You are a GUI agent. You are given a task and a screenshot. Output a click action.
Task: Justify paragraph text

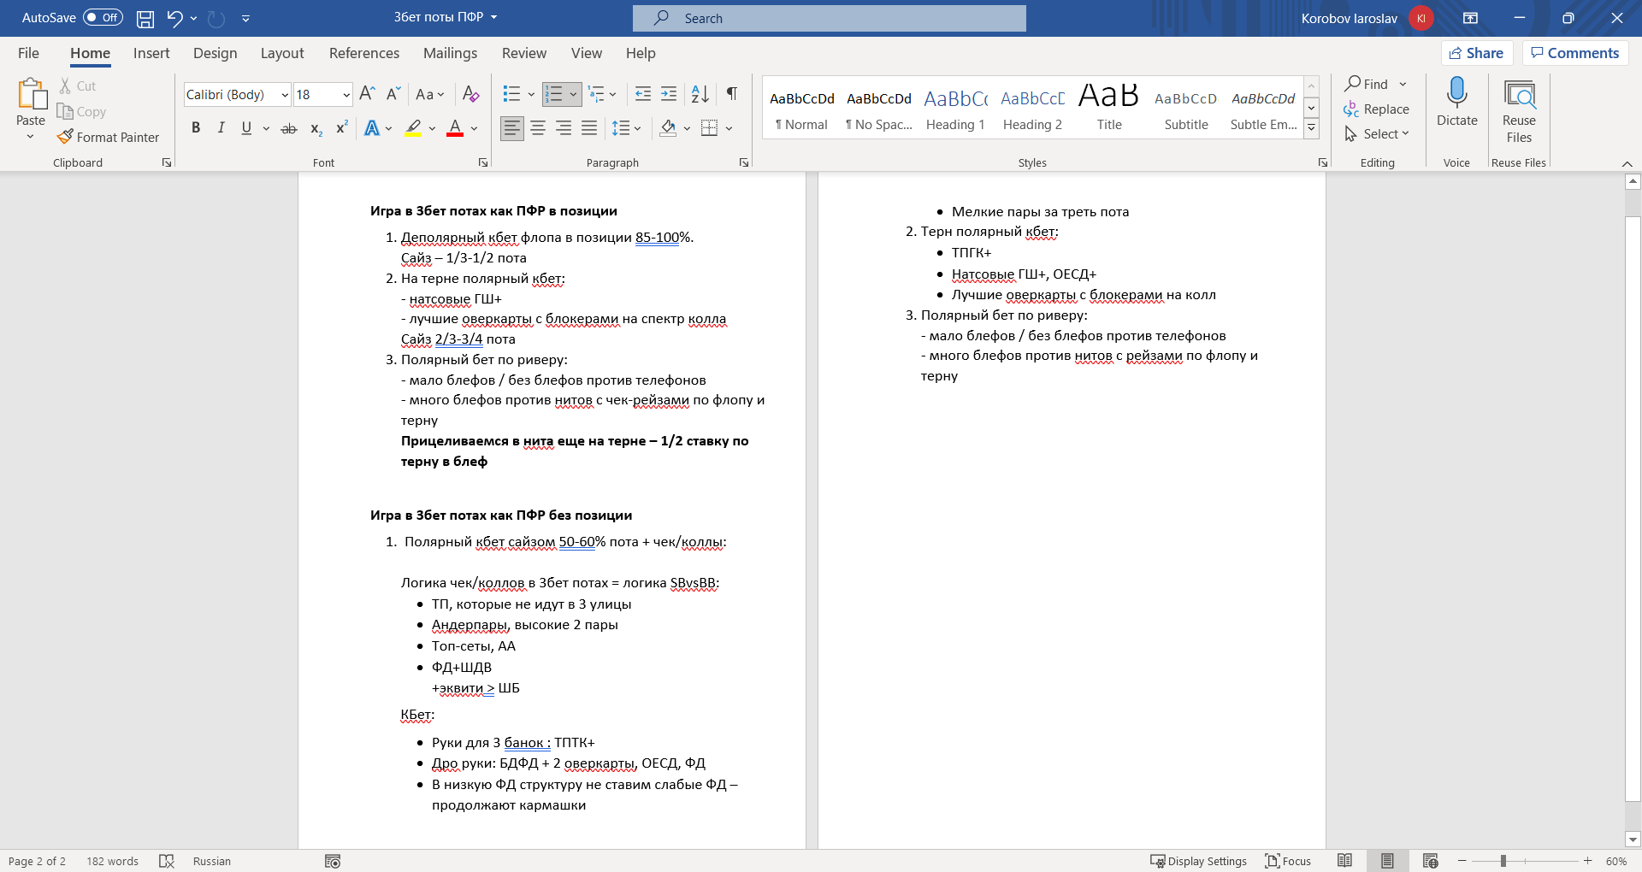coord(589,128)
